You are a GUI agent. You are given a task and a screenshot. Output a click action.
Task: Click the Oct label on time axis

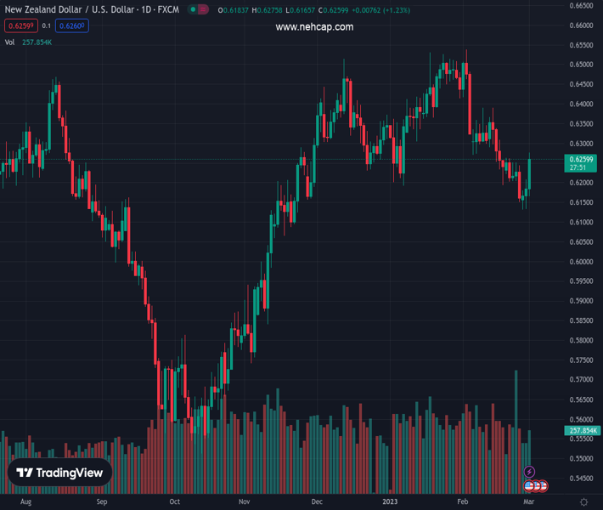(x=174, y=502)
